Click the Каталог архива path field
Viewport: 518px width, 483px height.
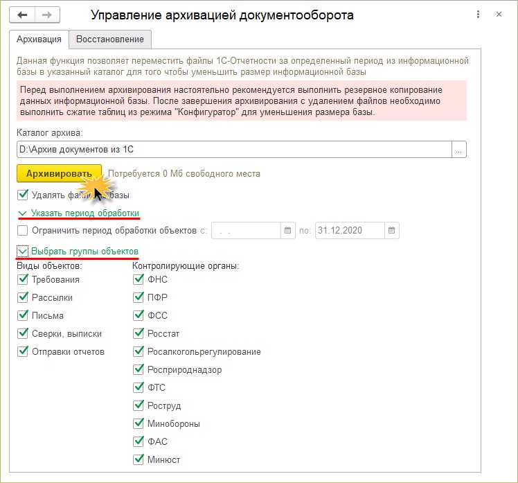pos(234,150)
